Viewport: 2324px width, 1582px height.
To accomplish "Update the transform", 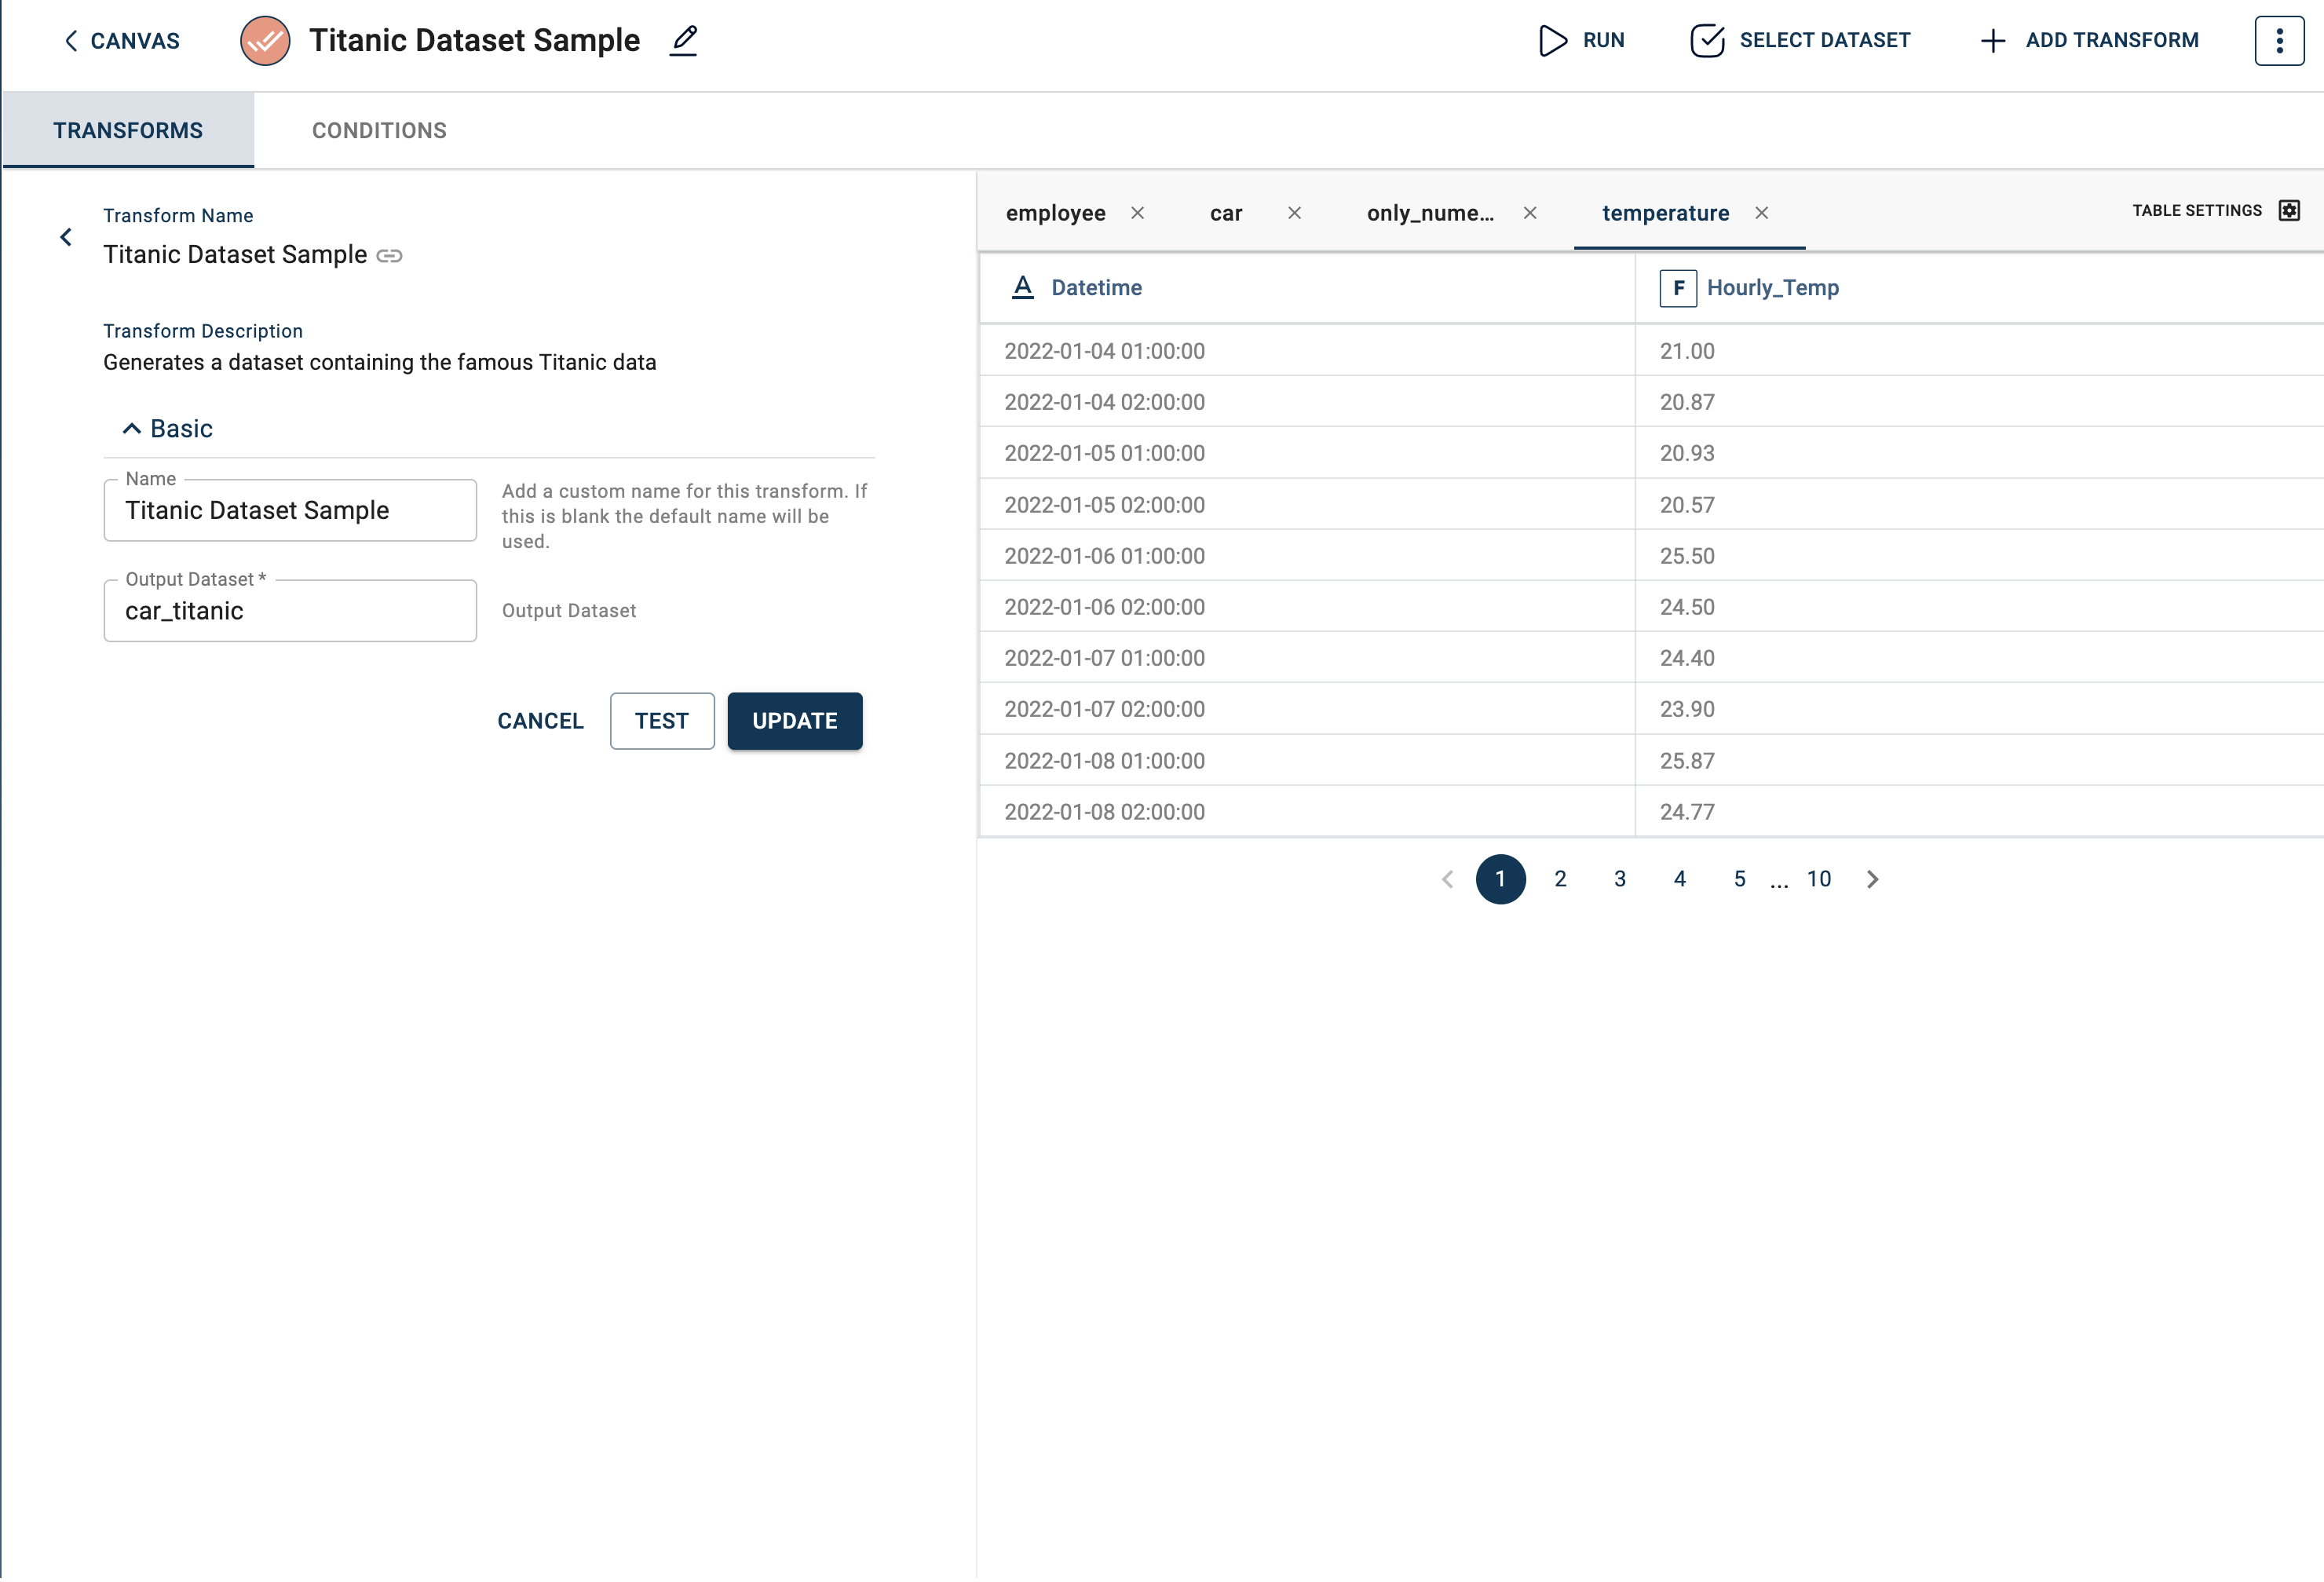I will 795,721.
